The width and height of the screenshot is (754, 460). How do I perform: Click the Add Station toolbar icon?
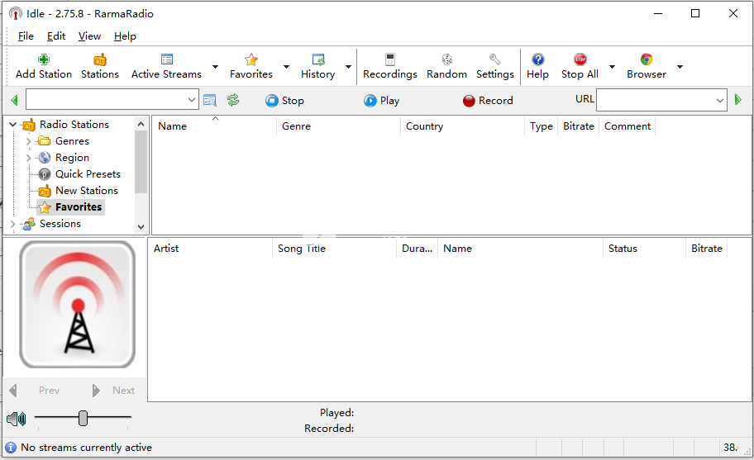pyautogui.click(x=44, y=59)
